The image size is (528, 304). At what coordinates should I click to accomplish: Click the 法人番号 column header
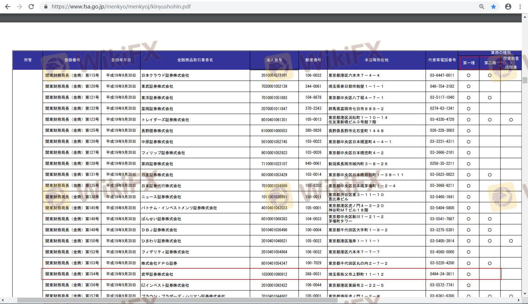pyautogui.click(x=274, y=60)
